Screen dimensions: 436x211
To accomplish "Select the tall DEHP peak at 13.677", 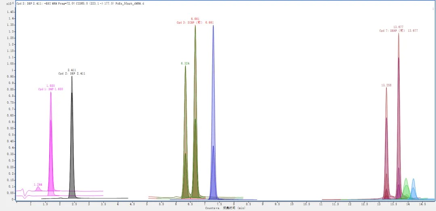I will pyautogui.click(x=398, y=117).
